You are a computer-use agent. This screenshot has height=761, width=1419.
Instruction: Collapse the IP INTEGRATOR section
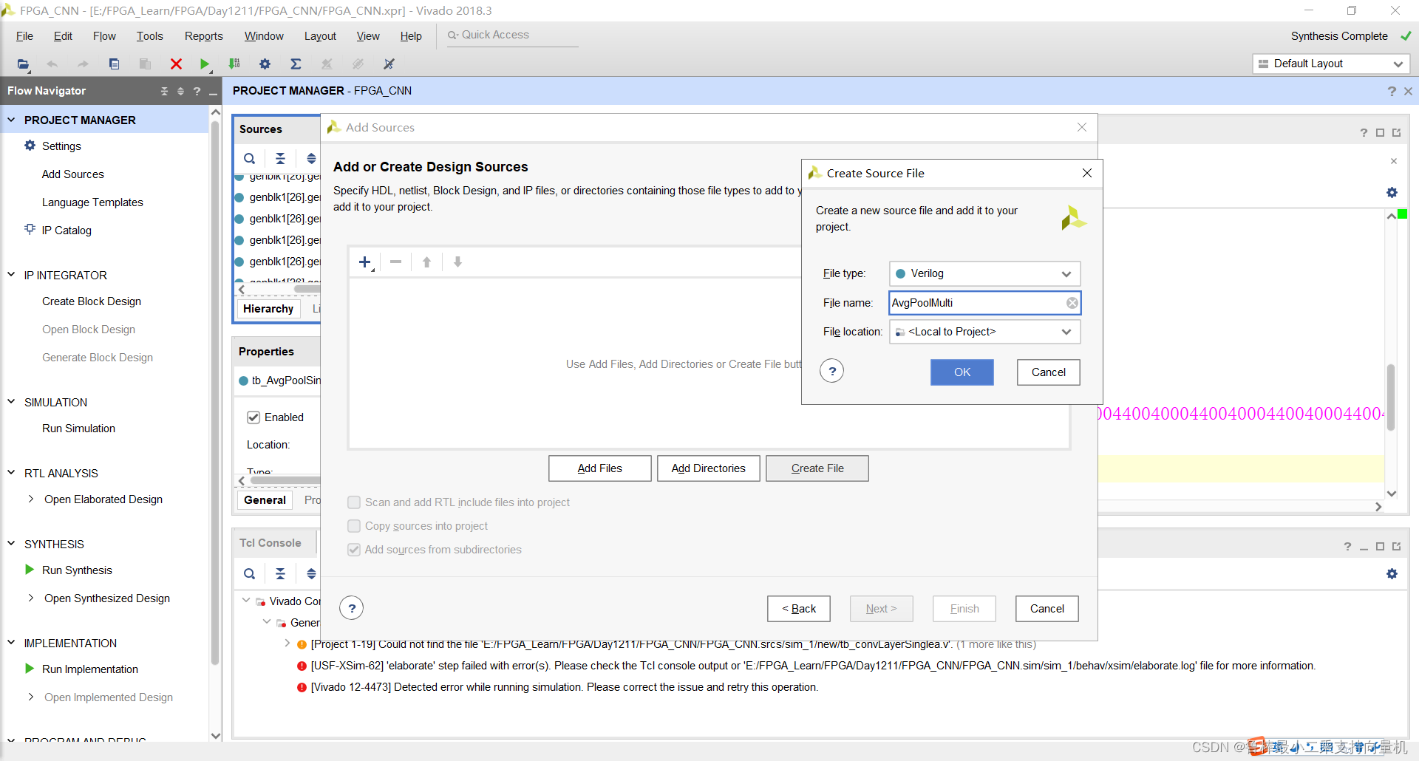click(11, 275)
